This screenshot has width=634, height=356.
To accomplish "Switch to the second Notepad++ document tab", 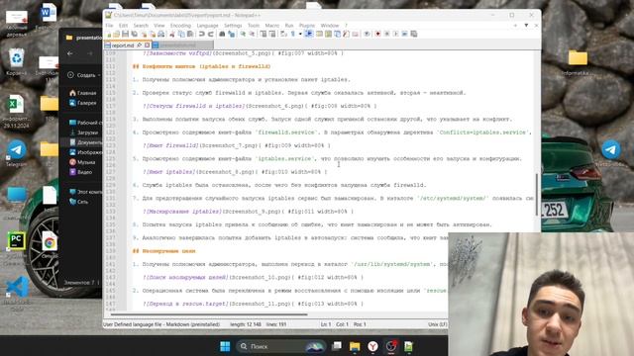I will (x=182, y=45).
